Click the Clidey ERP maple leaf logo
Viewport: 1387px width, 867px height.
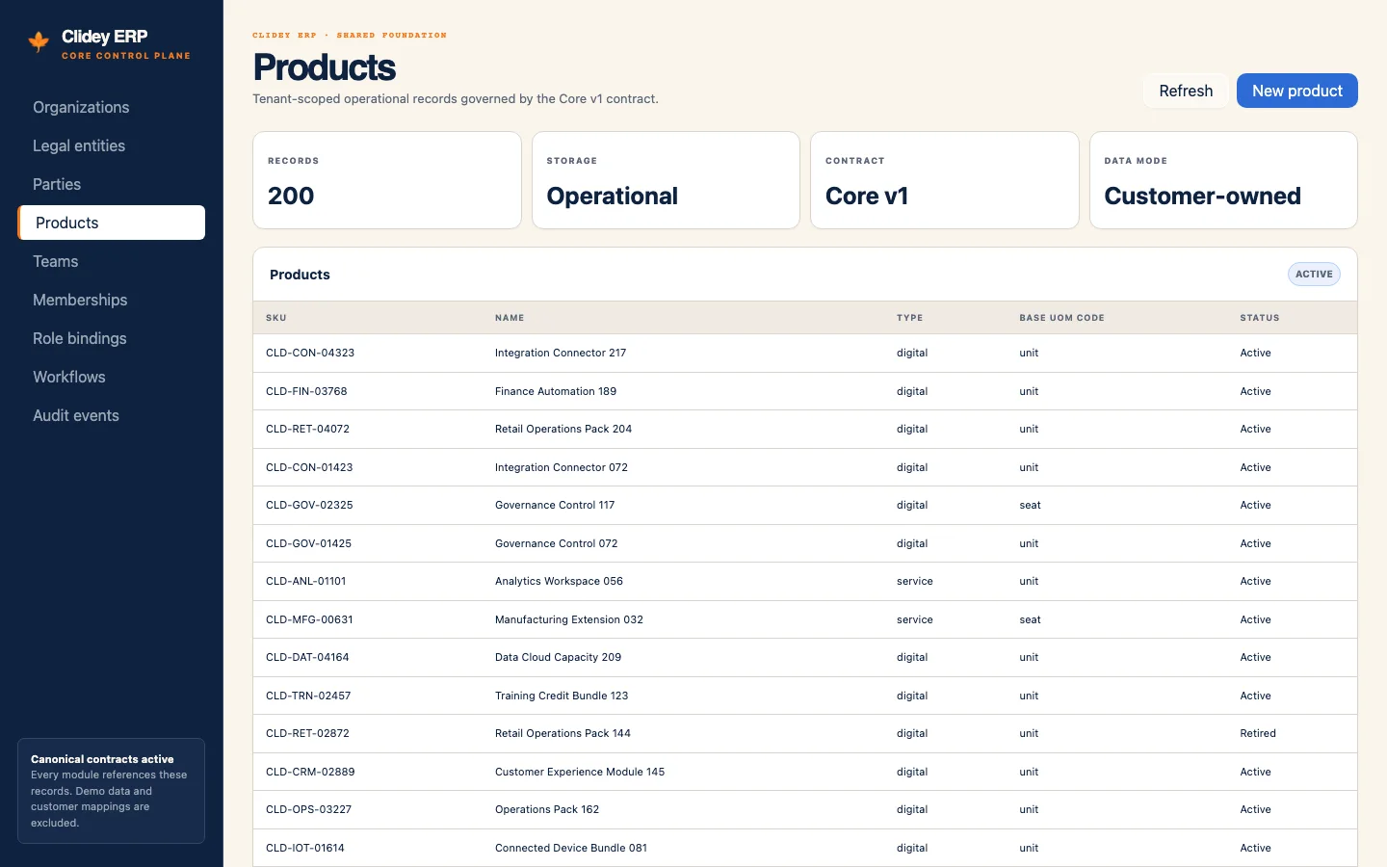click(x=39, y=41)
